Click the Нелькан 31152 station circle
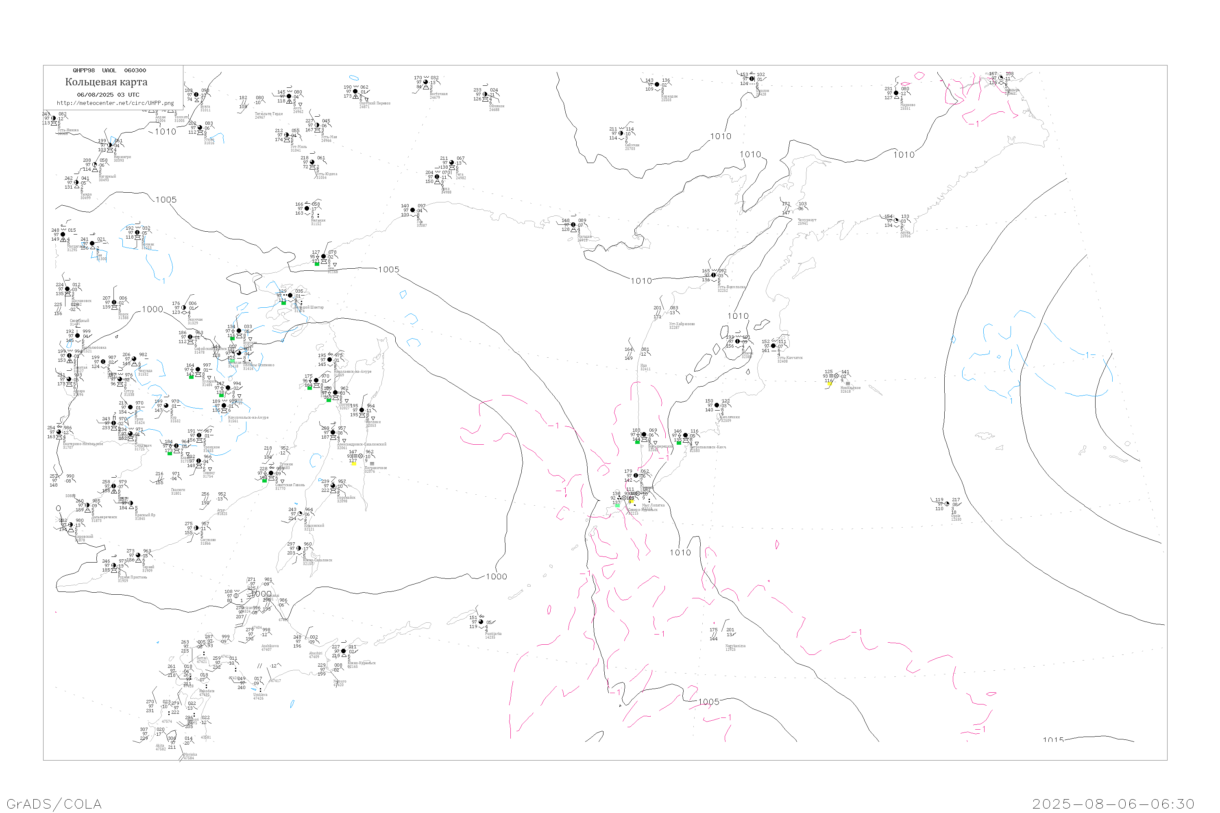 click(x=307, y=209)
